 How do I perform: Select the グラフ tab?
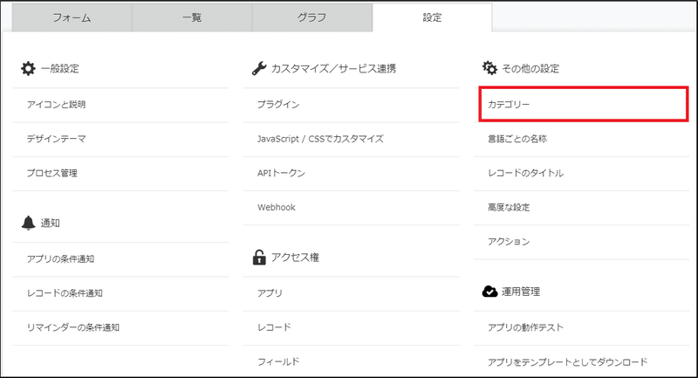tap(312, 17)
